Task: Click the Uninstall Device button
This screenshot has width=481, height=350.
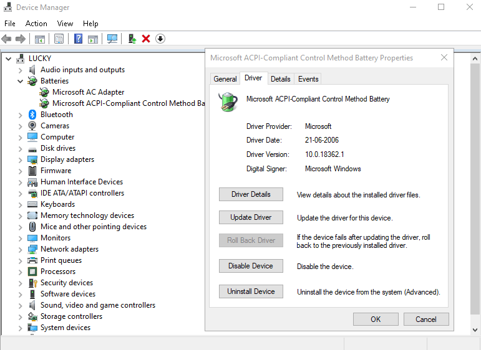Action: coord(251,291)
